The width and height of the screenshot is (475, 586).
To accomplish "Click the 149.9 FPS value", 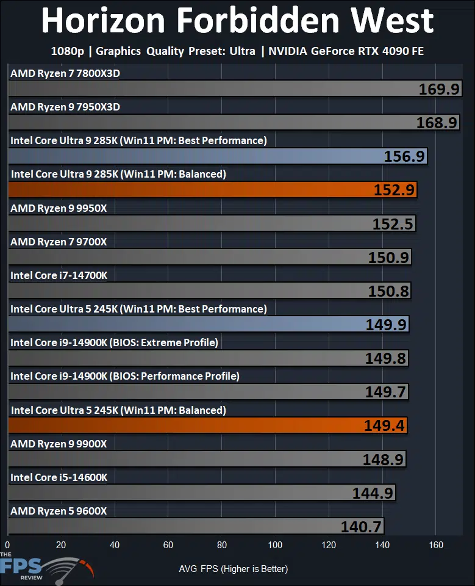I will (x=386, y=325).
